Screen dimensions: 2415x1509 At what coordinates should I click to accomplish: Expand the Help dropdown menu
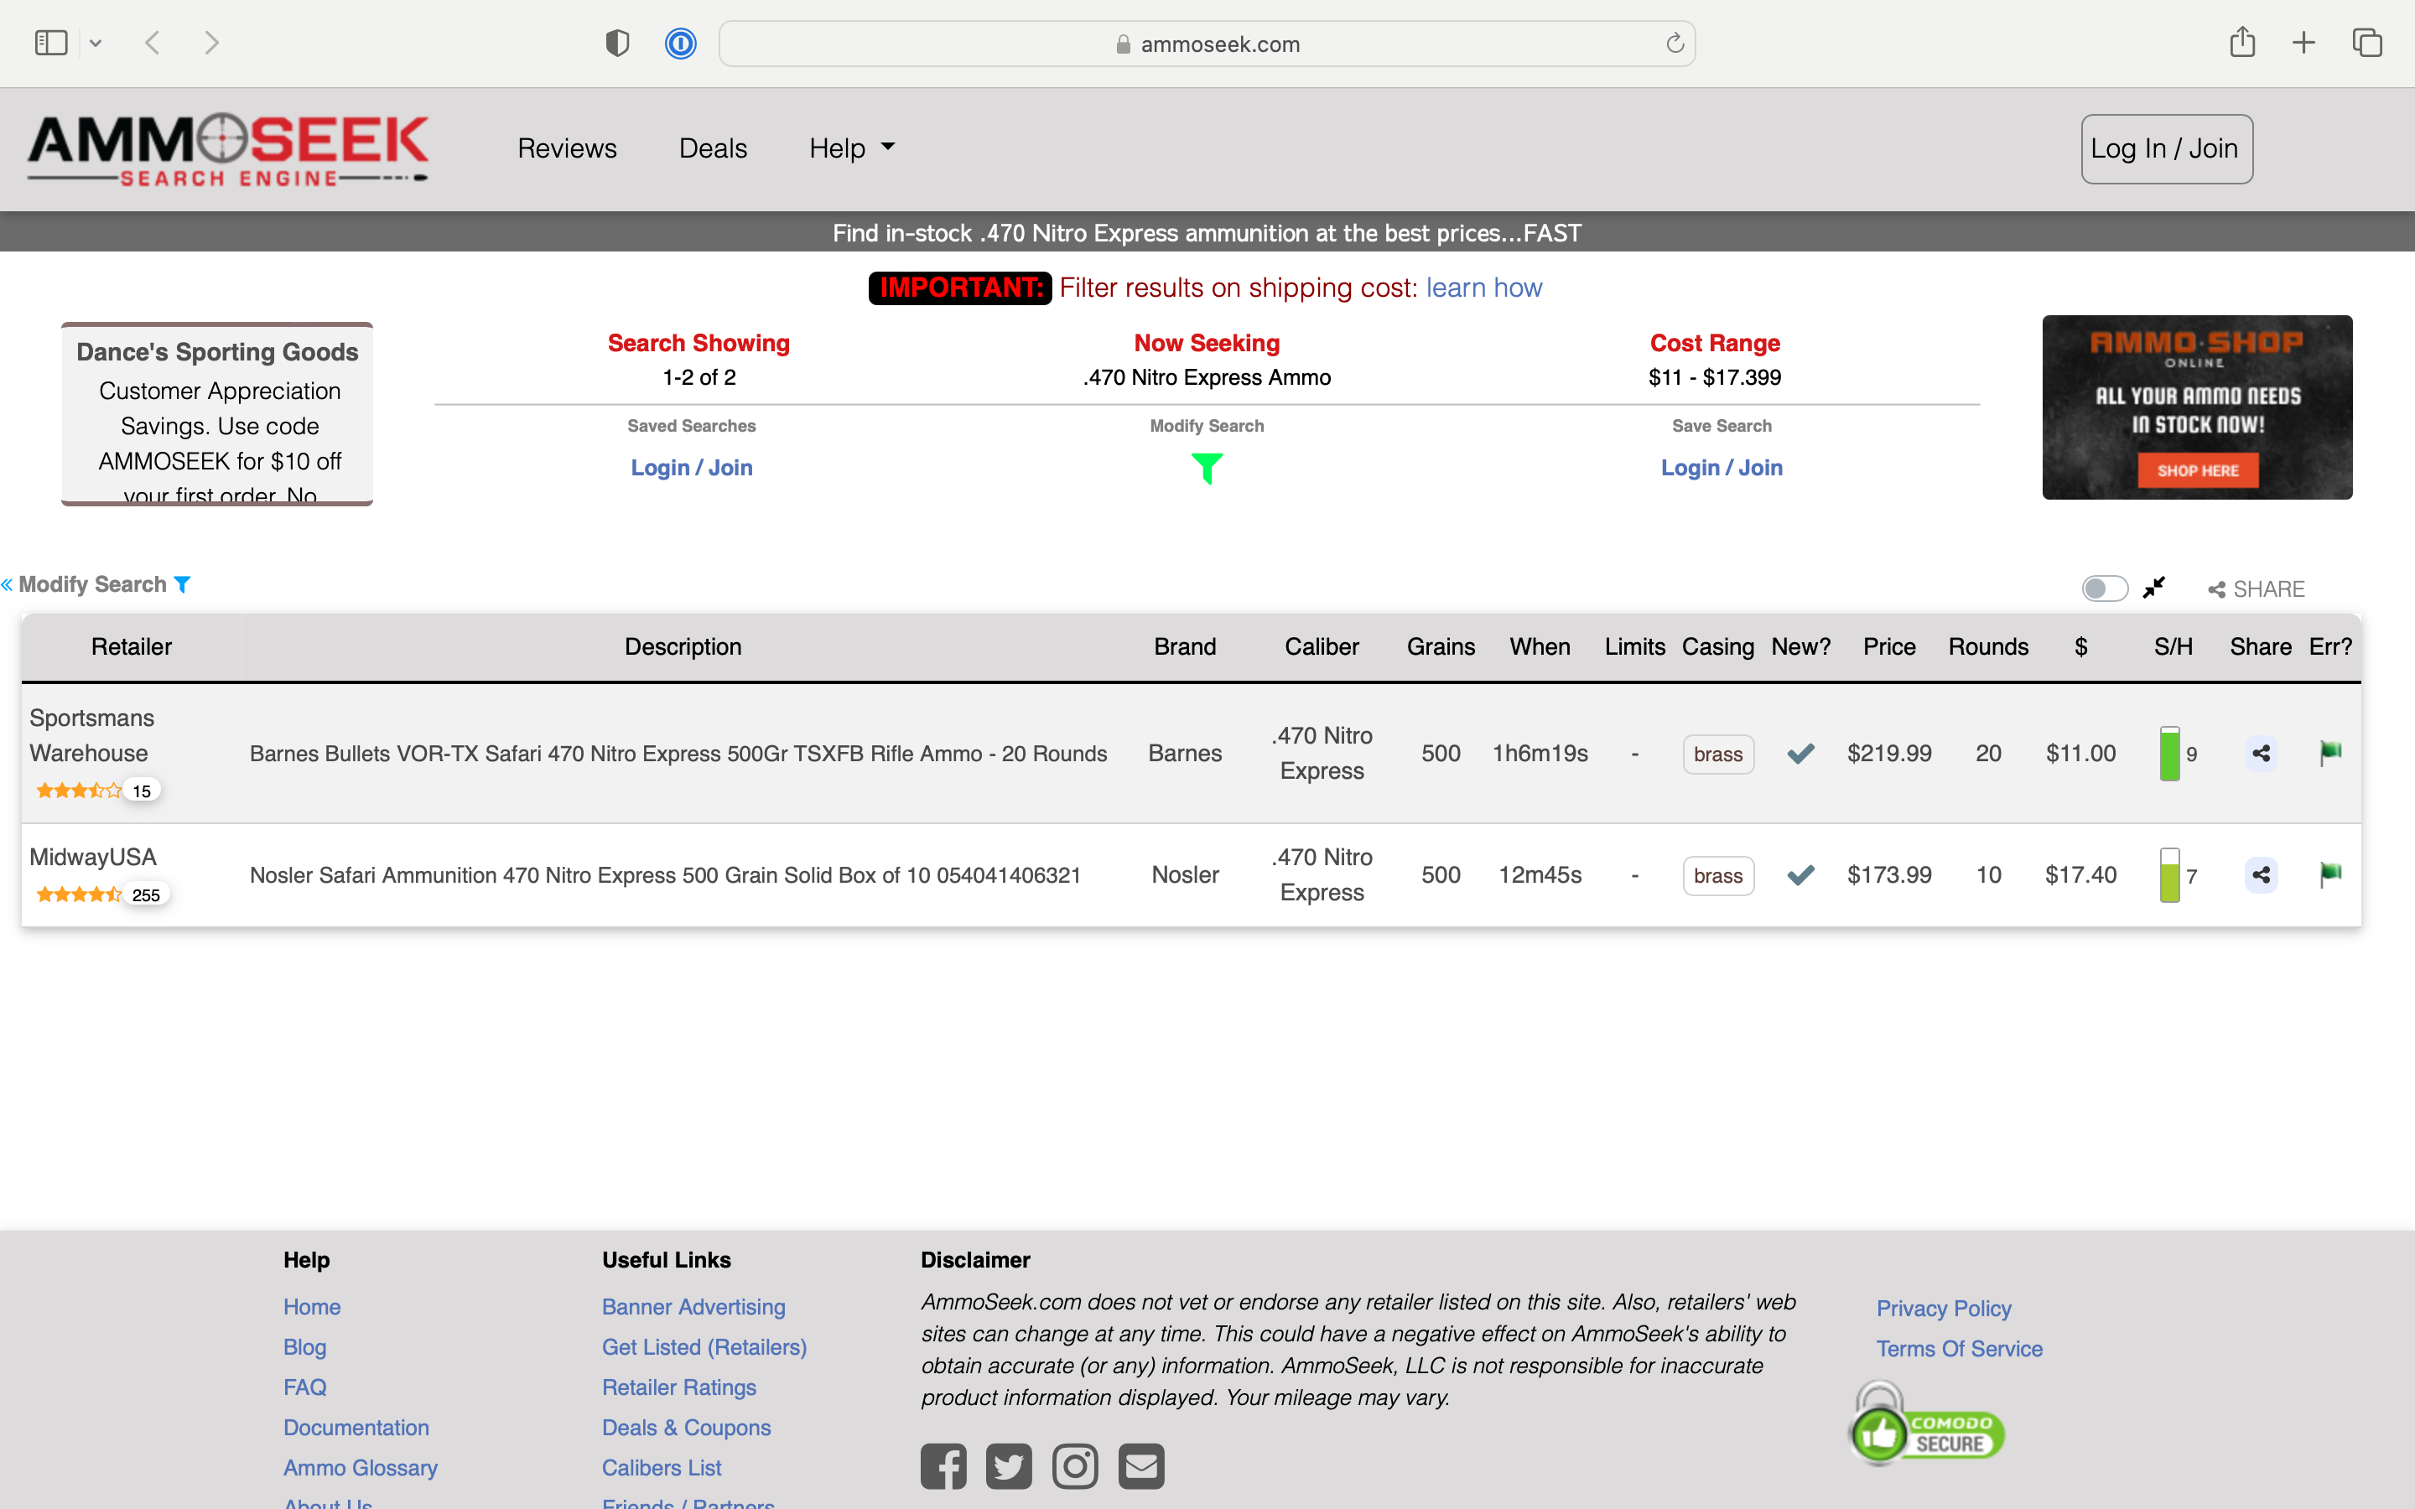851,148
